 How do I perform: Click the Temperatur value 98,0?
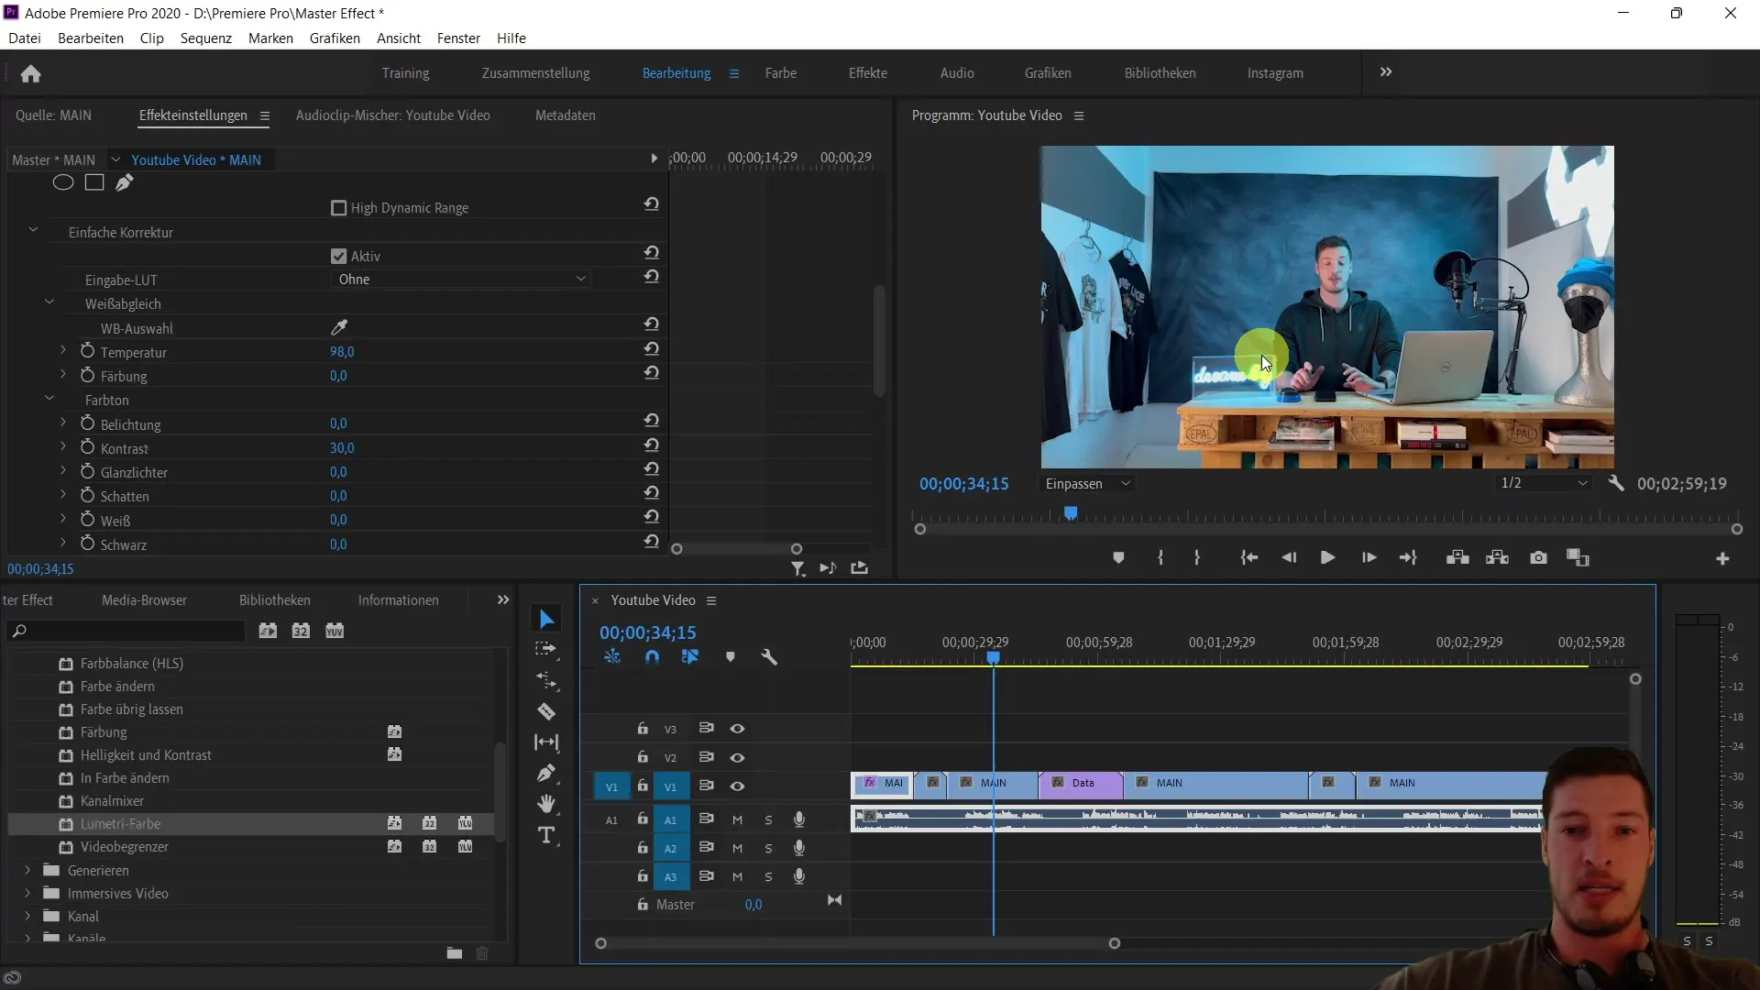click(342, 352)
